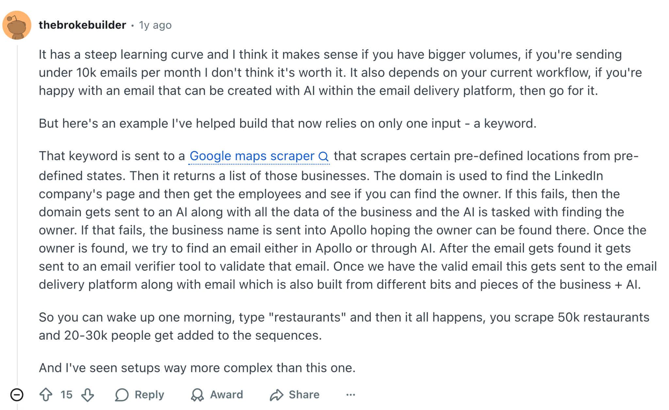The height and width of the screenshot is (410, 669).
Task: Click the Award ribbon icon
Action: [197, 395]
